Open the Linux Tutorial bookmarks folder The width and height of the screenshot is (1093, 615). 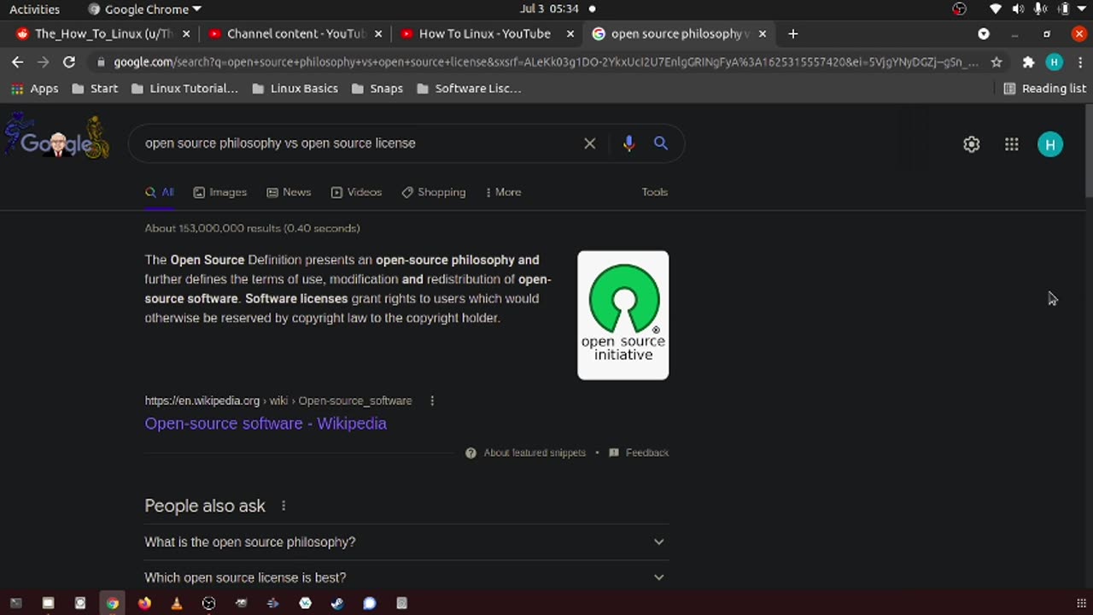(185, 88)
